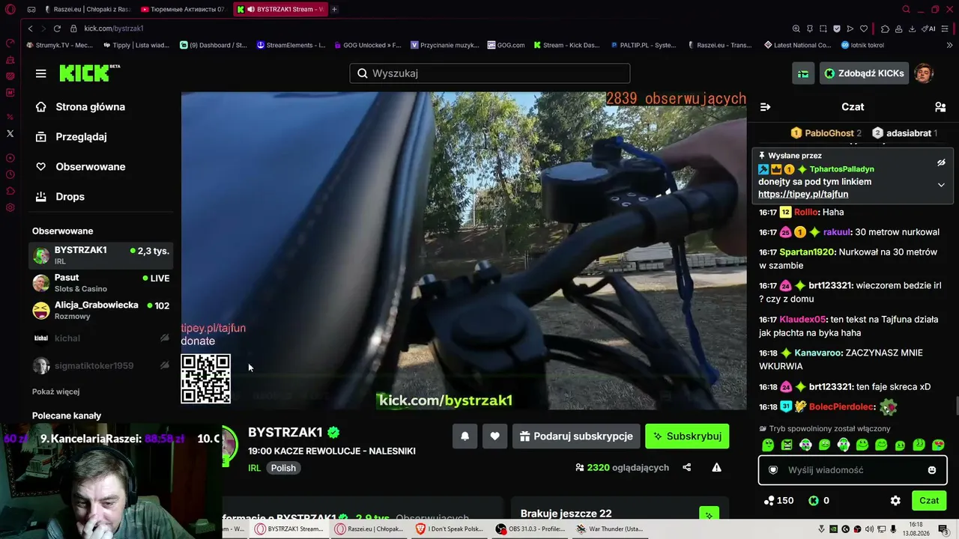Image resolution: width=959 pixels, height=539 pixels.
Task: Open OBS 31.0.3 from the taskbar
Action: coord(531,529)
